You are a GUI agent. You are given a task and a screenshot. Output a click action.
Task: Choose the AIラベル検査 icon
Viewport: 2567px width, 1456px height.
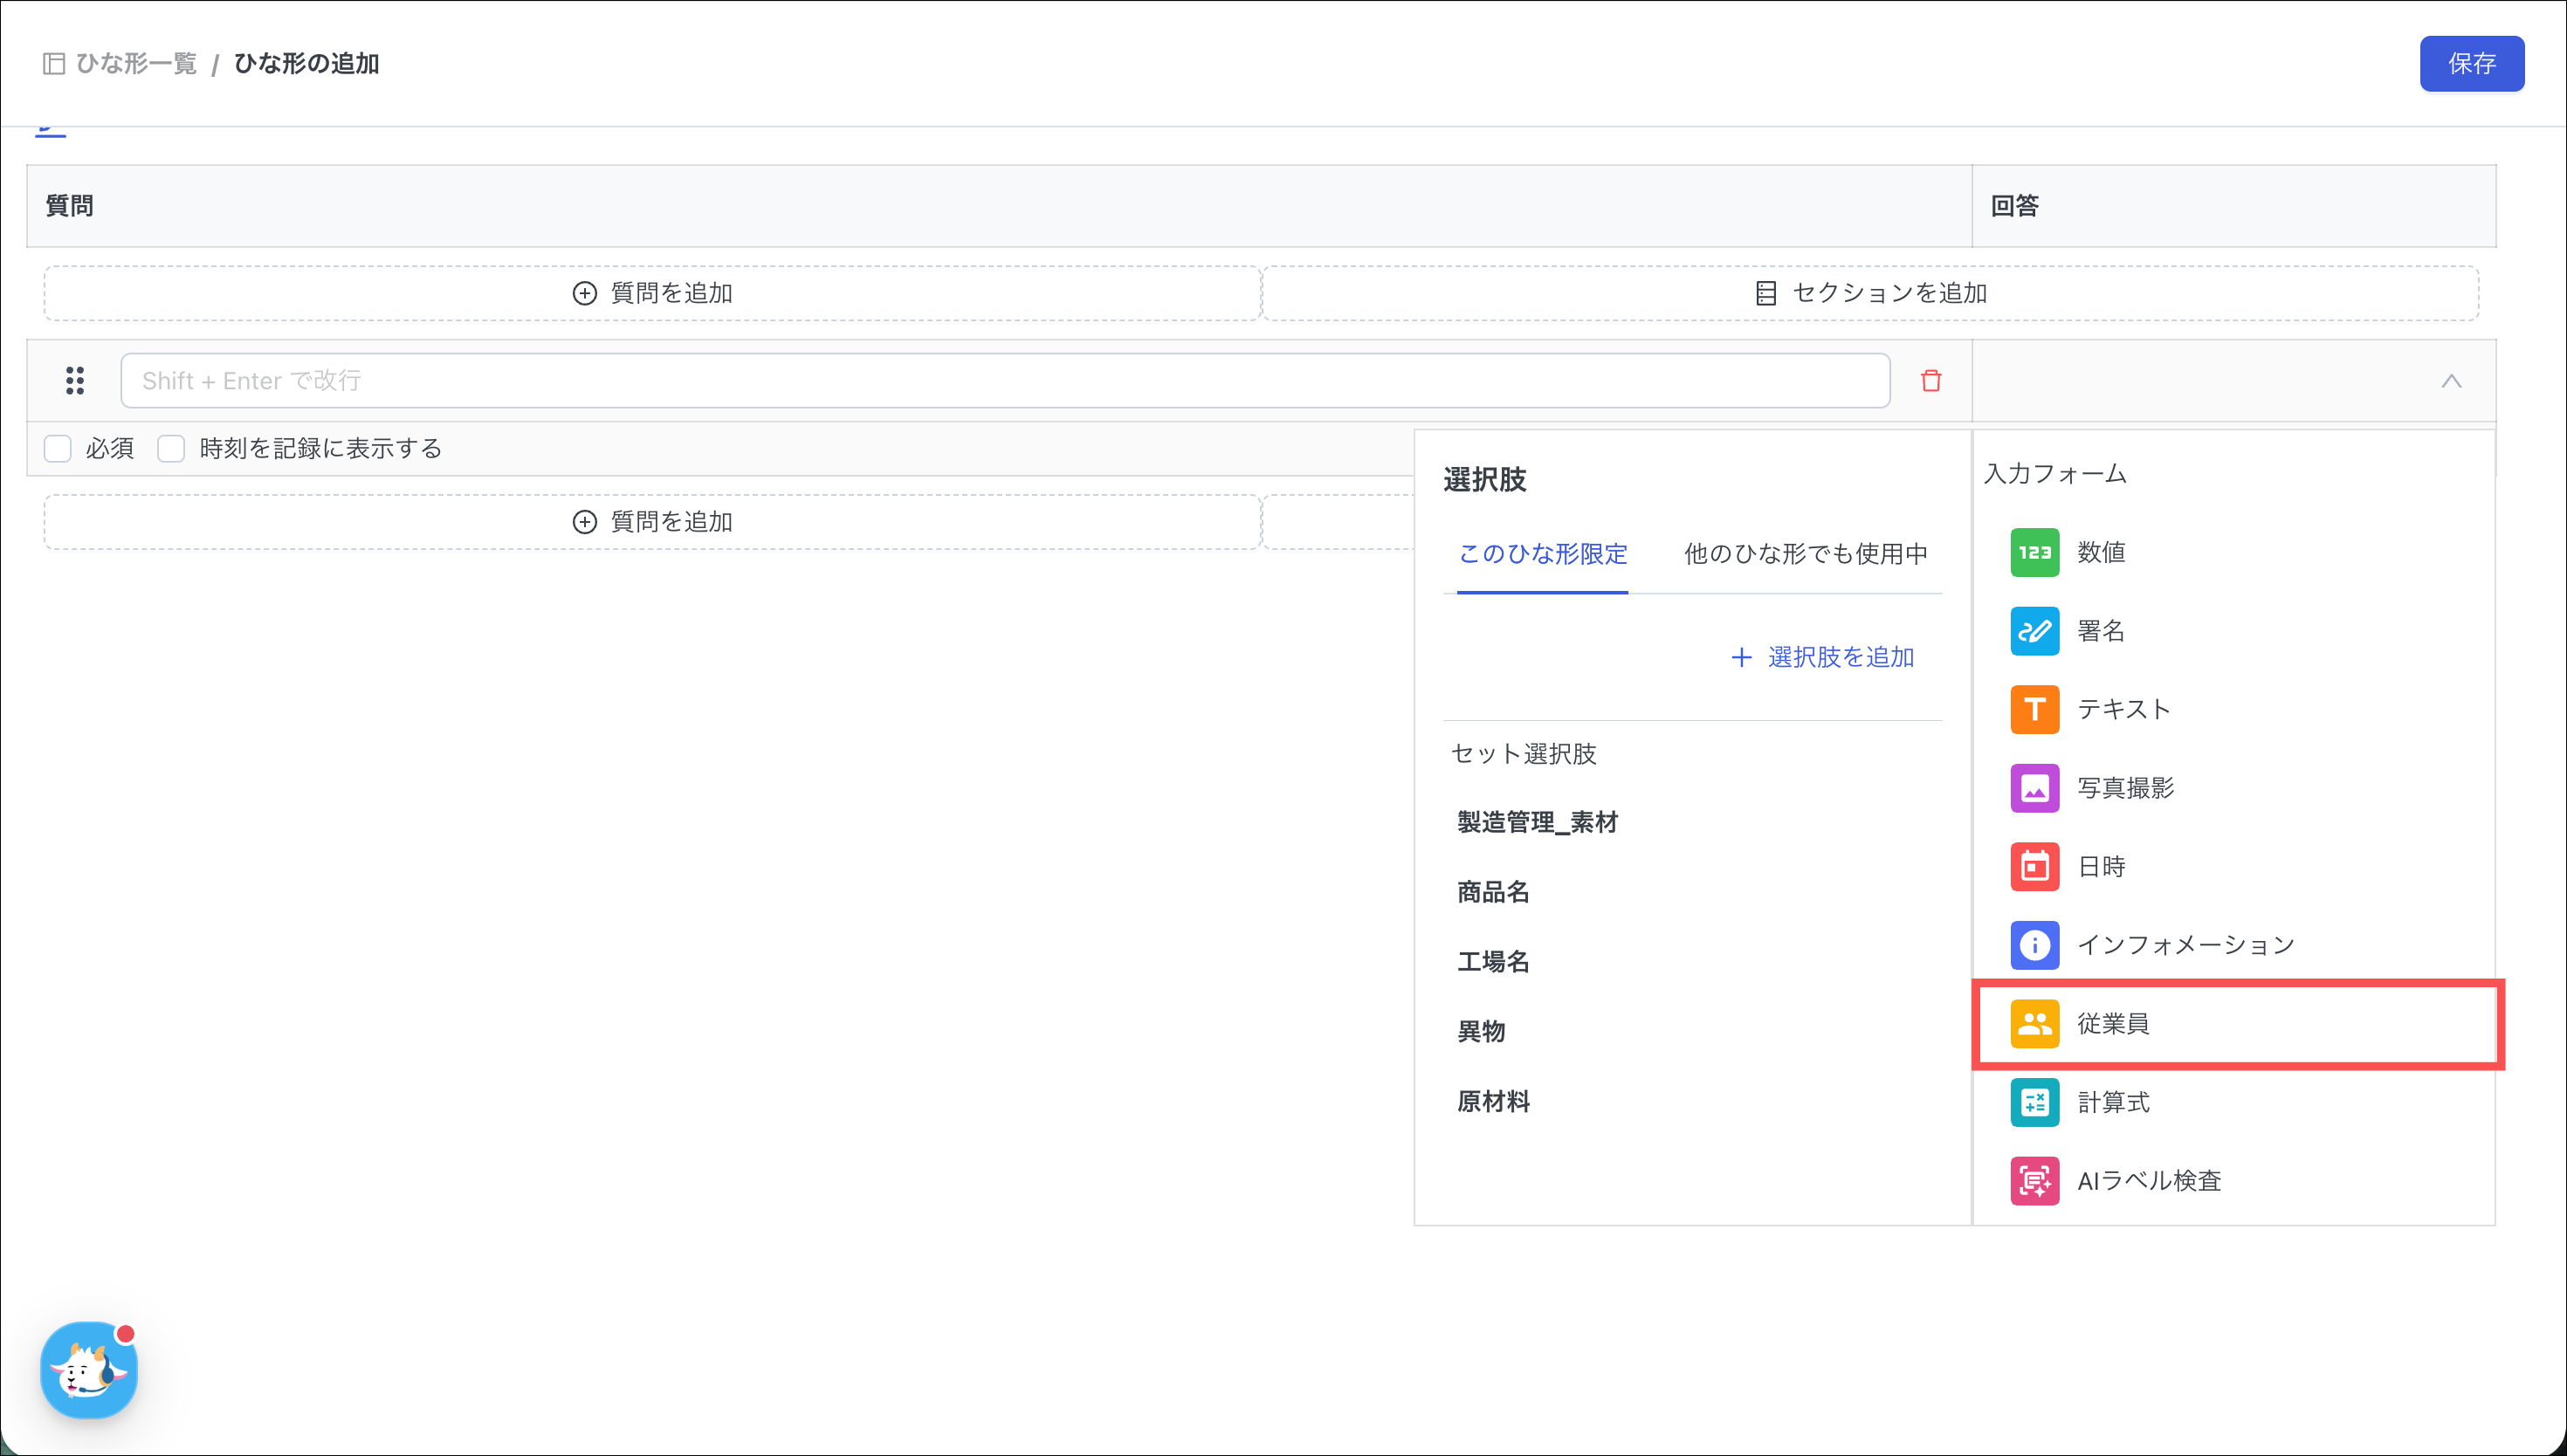point(2034,1181)
